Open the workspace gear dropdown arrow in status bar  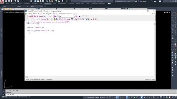click(x=156, y=97)
